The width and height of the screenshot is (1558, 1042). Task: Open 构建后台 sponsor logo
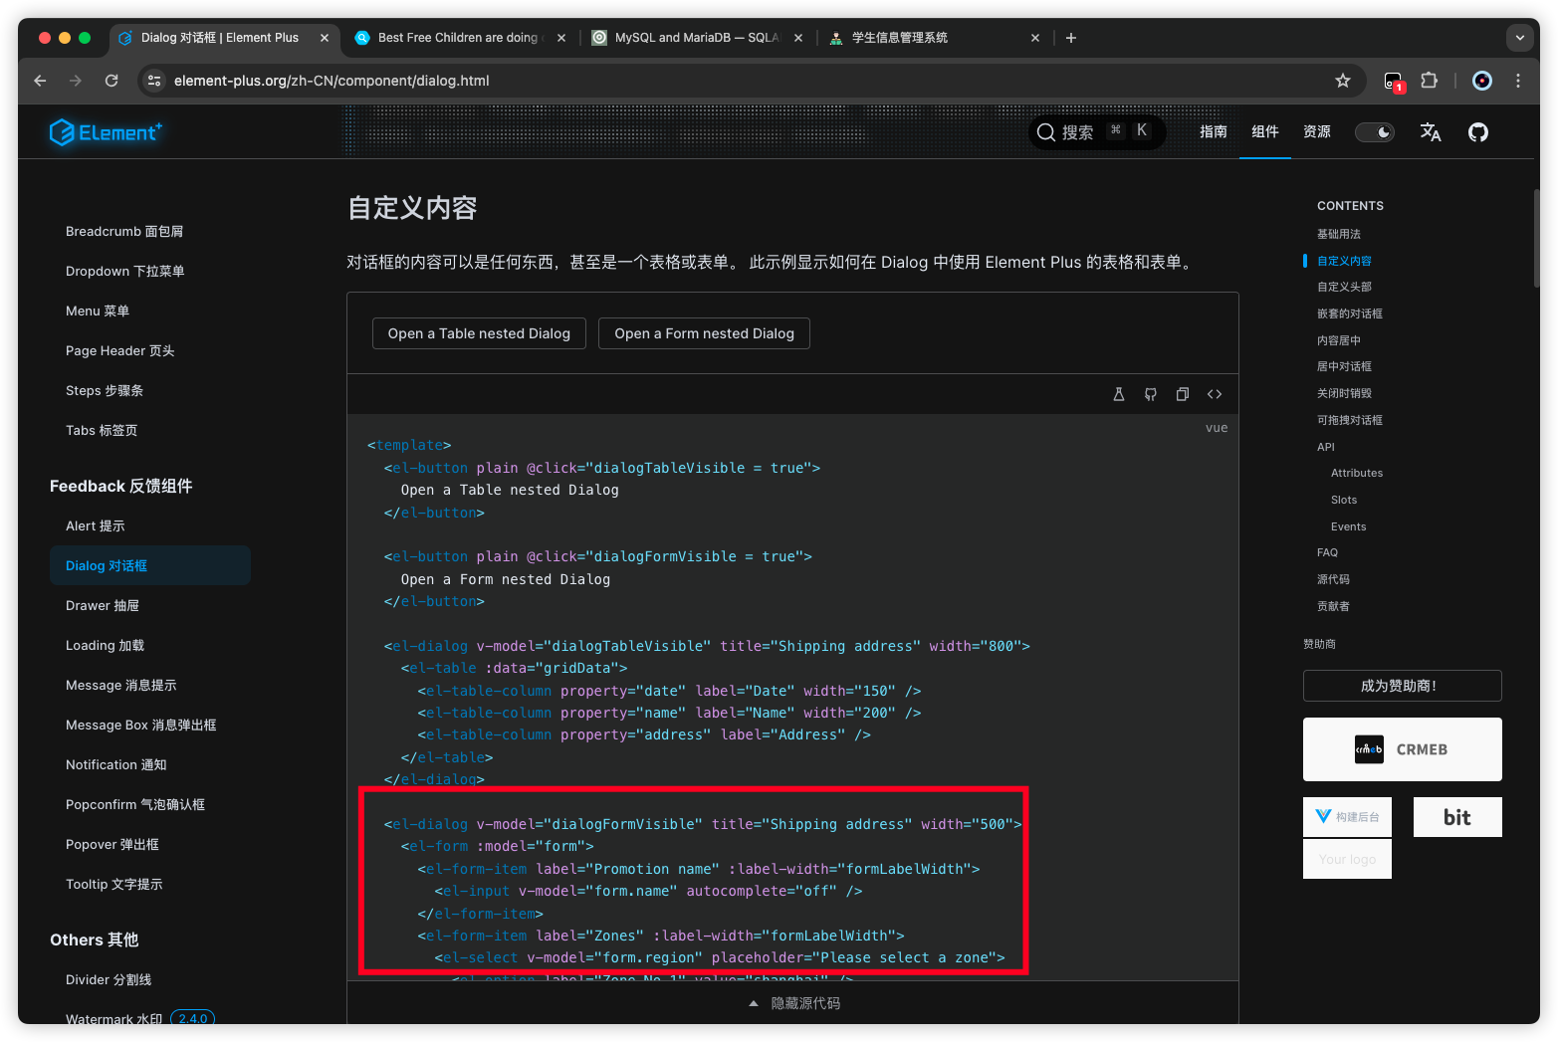pos(1347,817)
